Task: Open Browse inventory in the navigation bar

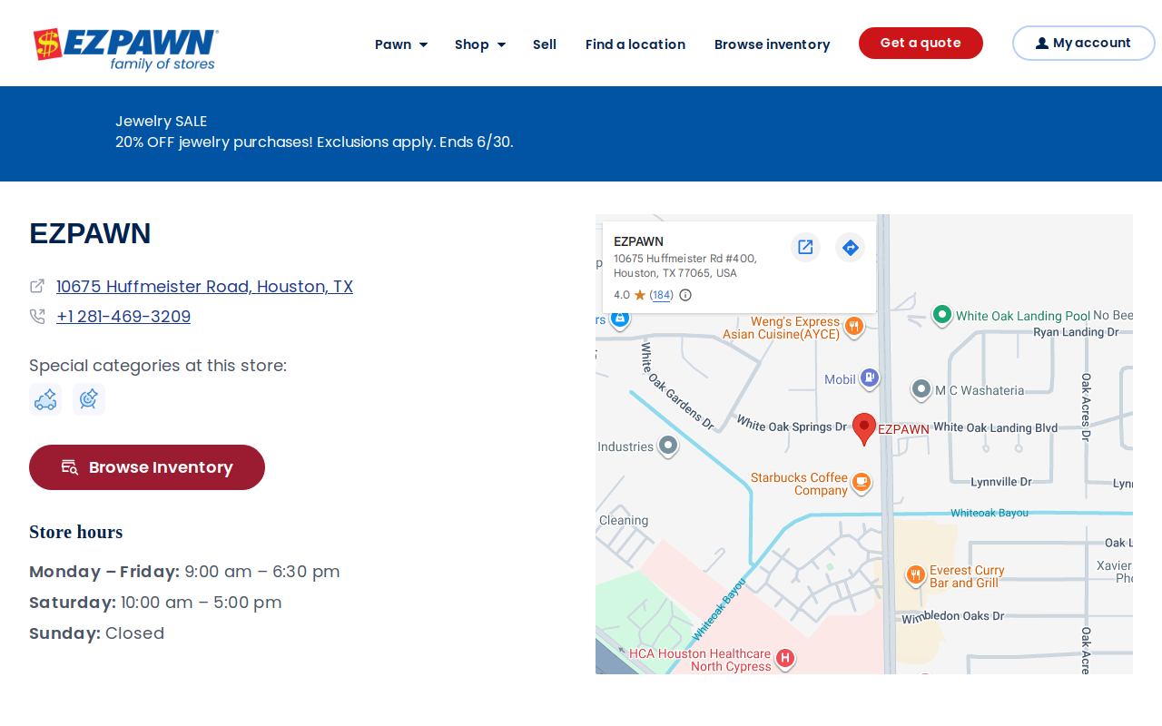Action: pyautogui.click(x=772, y=44)
